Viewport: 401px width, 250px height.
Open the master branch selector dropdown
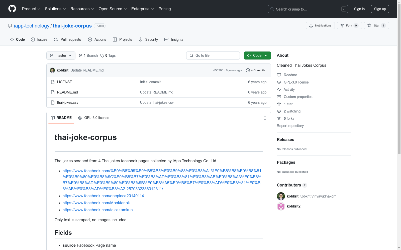(61, 55)
